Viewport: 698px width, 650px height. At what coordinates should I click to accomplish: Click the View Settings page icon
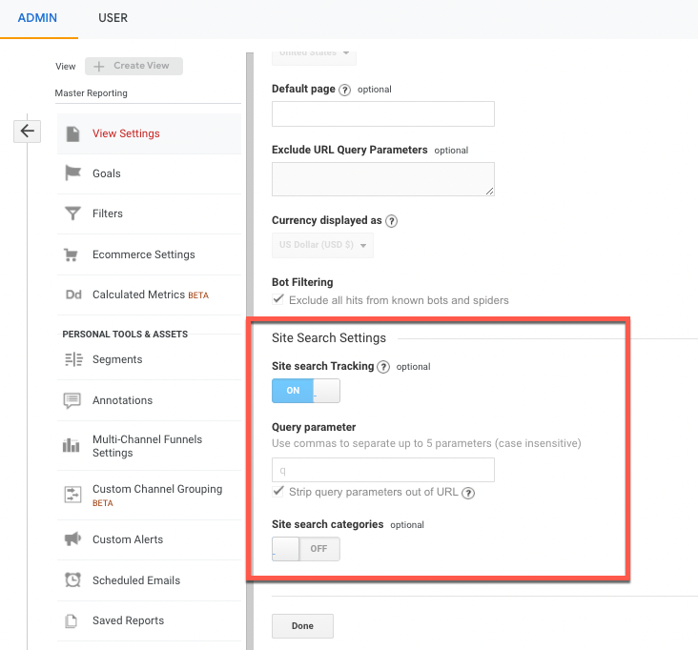(x=72, y=134)
